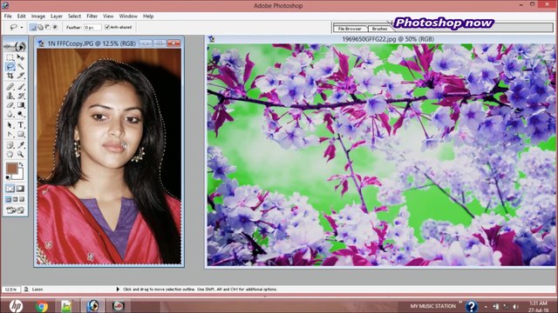Image resolution: width=558 pixels, height=313 pixels.
Task: Open Google Chrome from the taskbar
Action: (42, 306)
